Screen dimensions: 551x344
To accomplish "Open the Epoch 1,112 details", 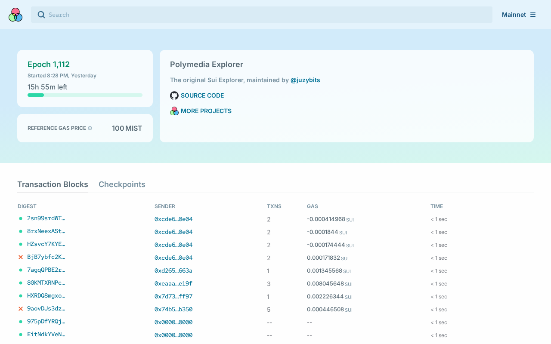I will [49, 64].
